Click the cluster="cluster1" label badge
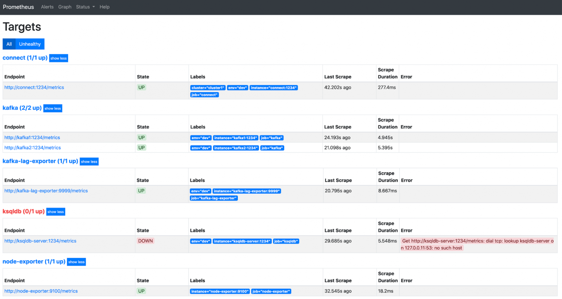 click(x=207, y=87)
